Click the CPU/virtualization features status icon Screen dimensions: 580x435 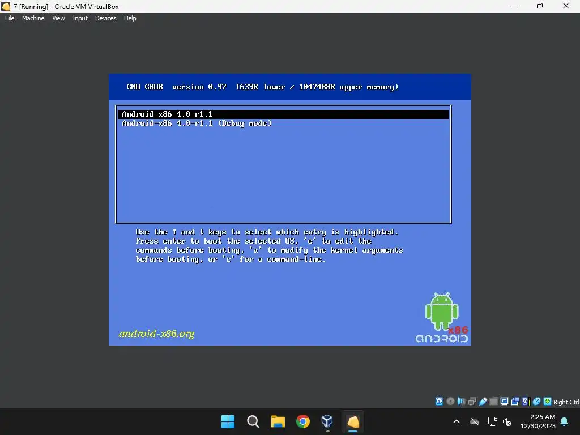tap(526, 402)
